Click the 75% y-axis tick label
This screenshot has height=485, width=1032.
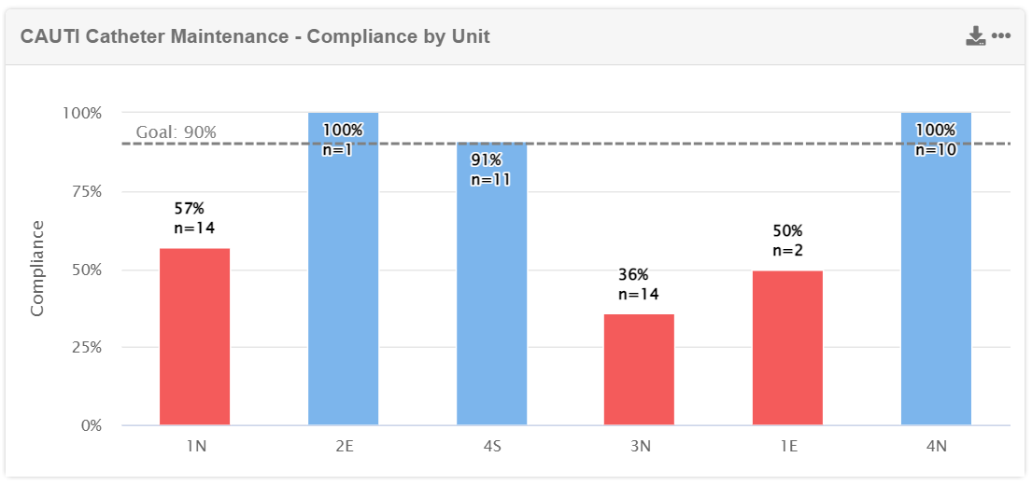pos(82,191)
